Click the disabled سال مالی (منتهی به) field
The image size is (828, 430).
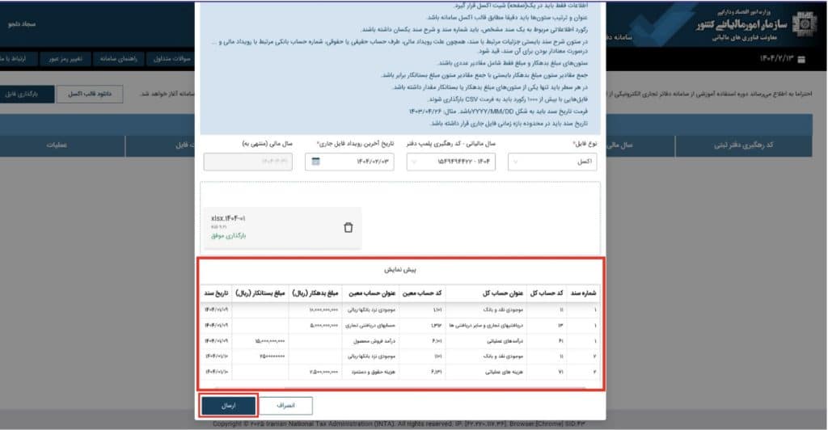tap(247, 162)
